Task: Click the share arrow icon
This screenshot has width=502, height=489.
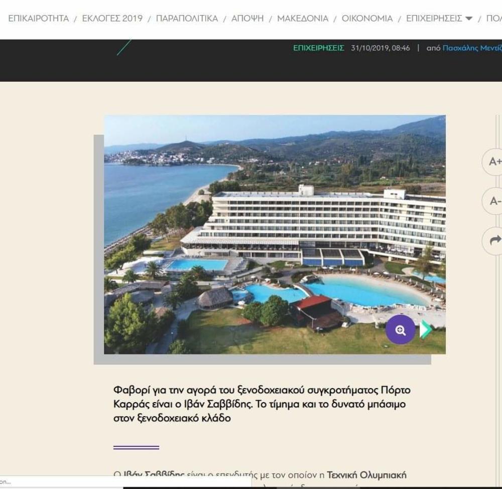Action: tap(494, 240)
